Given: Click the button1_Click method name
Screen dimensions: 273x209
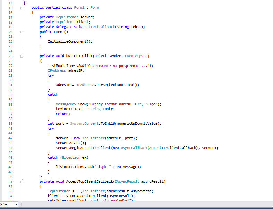Looking at the screenshot, I should click(x=79, y=56).
